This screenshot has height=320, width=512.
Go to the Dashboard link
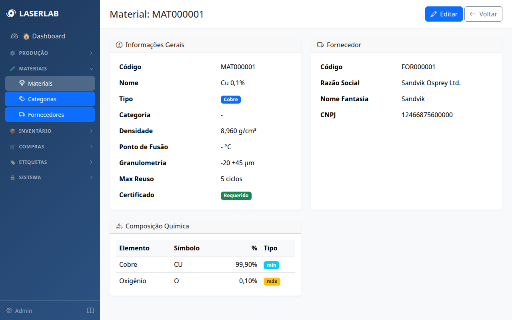pos(48,36)
